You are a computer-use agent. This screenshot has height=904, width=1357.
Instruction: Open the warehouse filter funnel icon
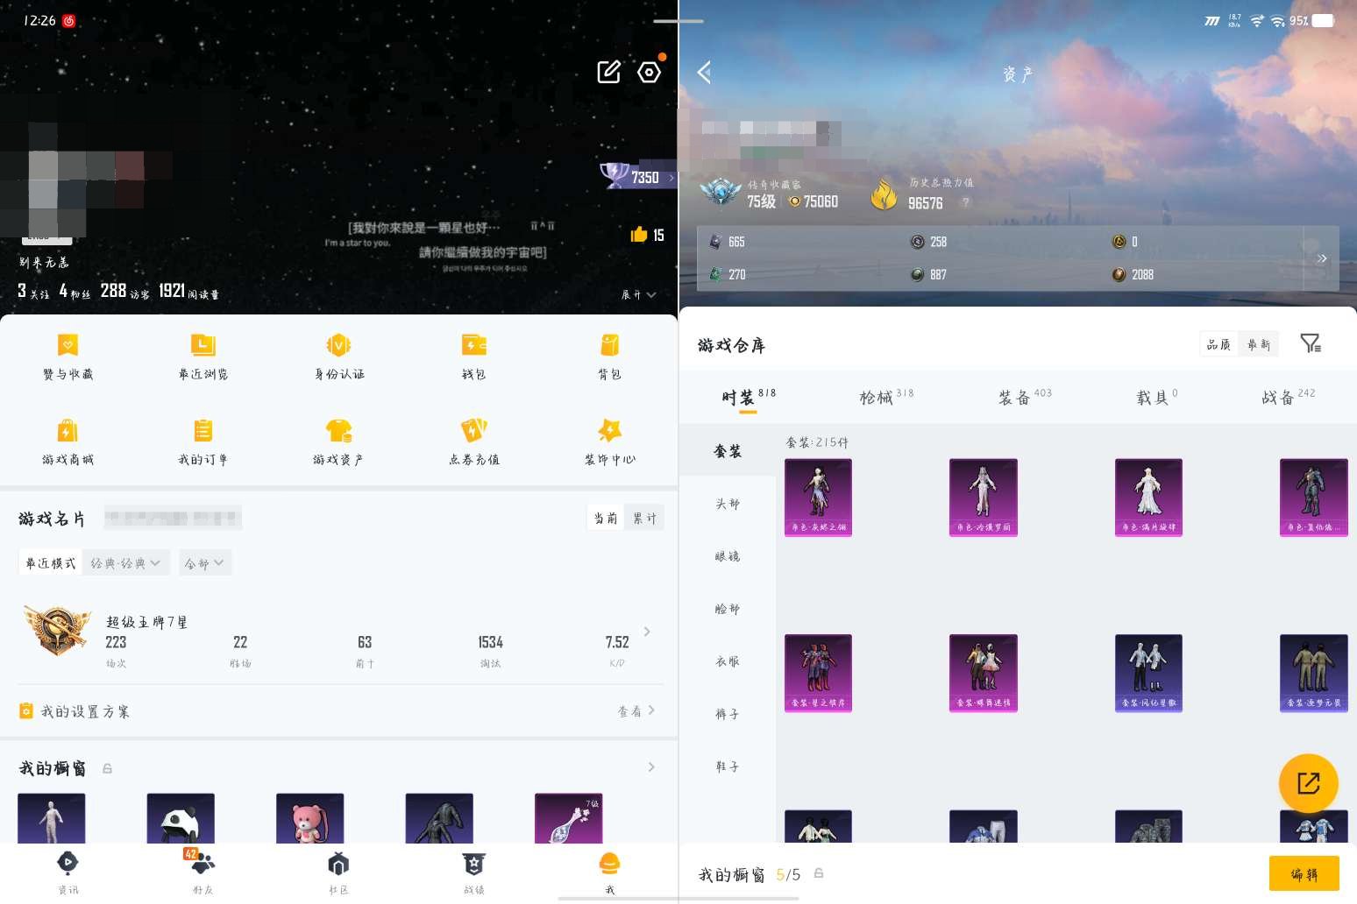pos(1311,343)
